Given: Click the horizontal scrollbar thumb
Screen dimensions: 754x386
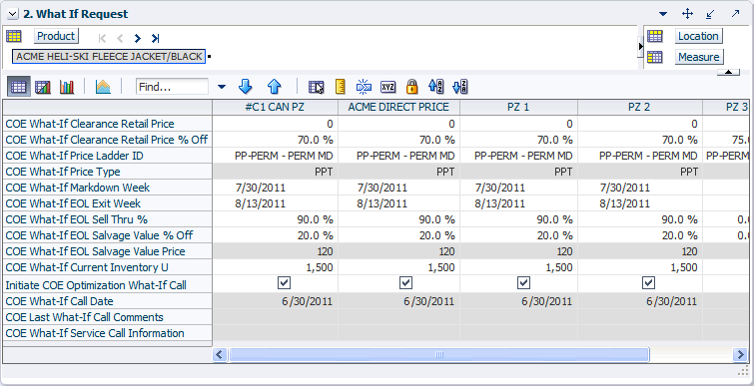Looking at the screenshot, I should pyautogui.click(x=439, y=355).
